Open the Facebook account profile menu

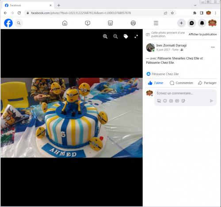coord(212,23)
